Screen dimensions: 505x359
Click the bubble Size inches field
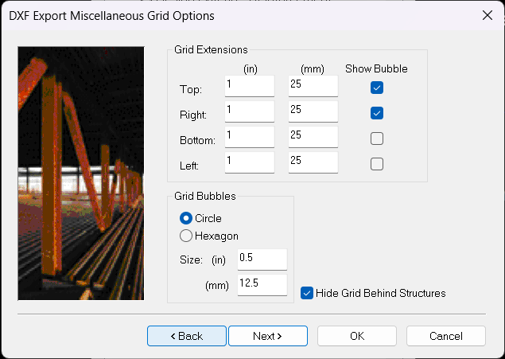262,259
